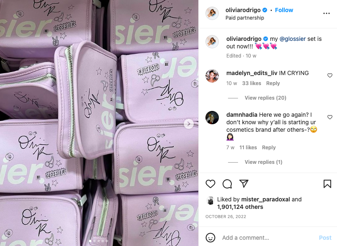Reply to damnhadia's comment
The width and height of the screenshot is (337, 246).
coord(269,148)
